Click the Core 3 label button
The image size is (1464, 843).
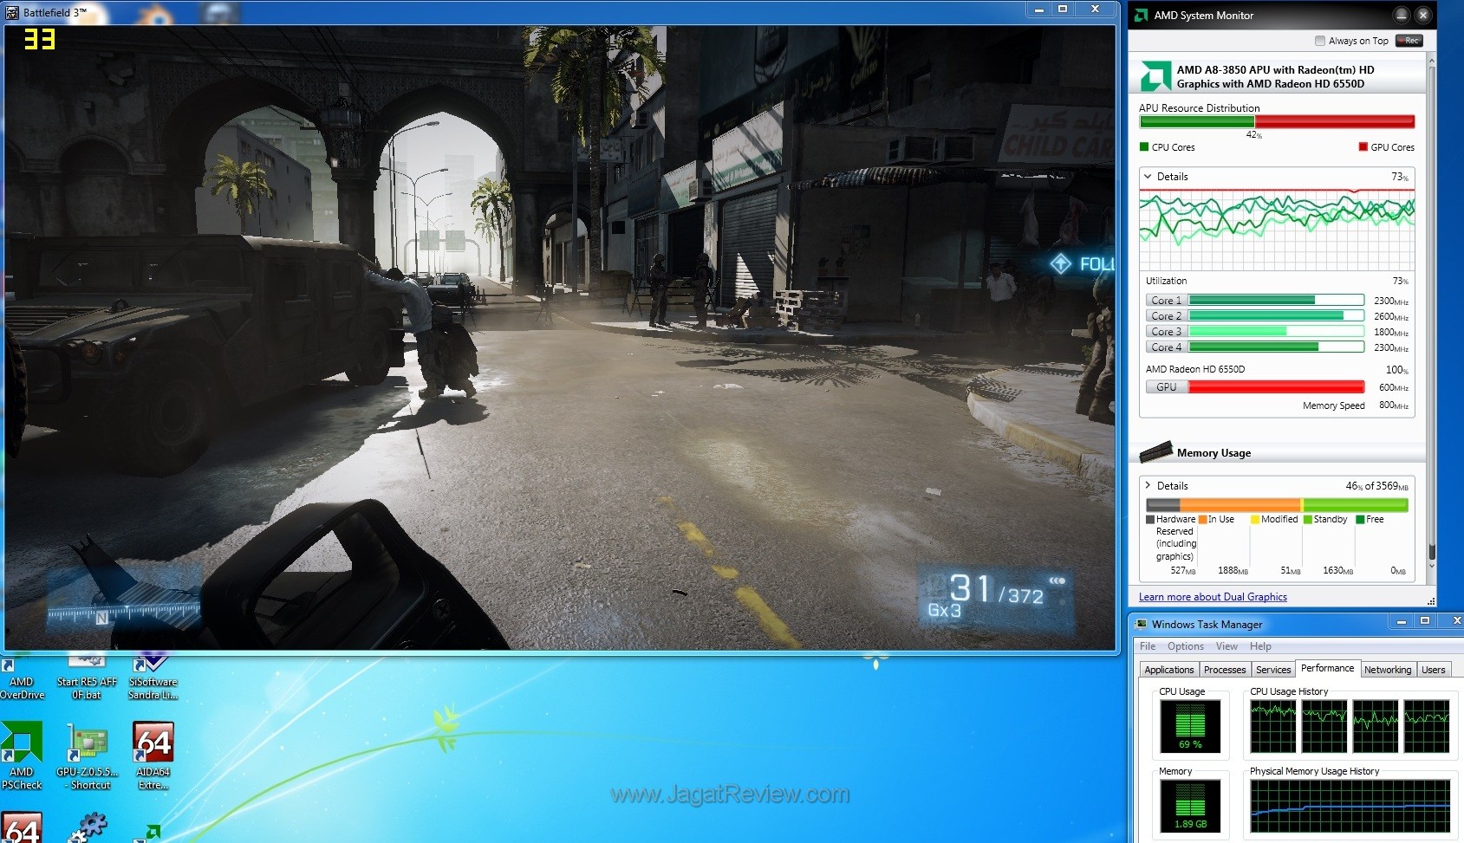tap(1166, 332)
